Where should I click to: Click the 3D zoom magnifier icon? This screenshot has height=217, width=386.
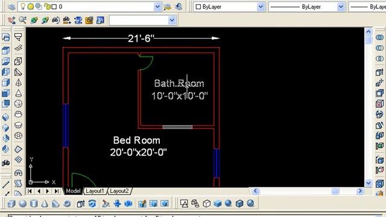23,20
